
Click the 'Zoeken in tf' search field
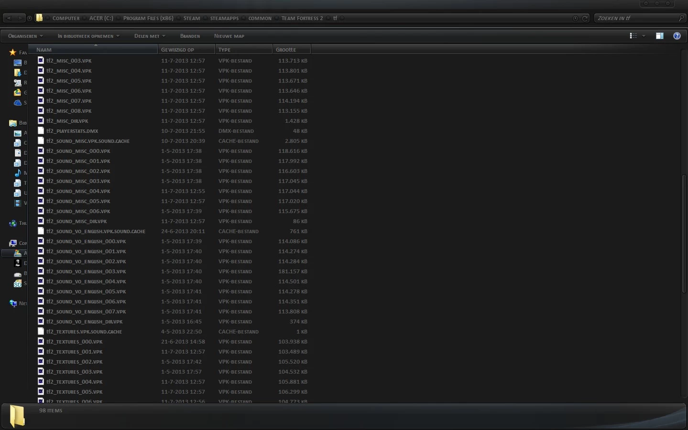coord(636,18)
